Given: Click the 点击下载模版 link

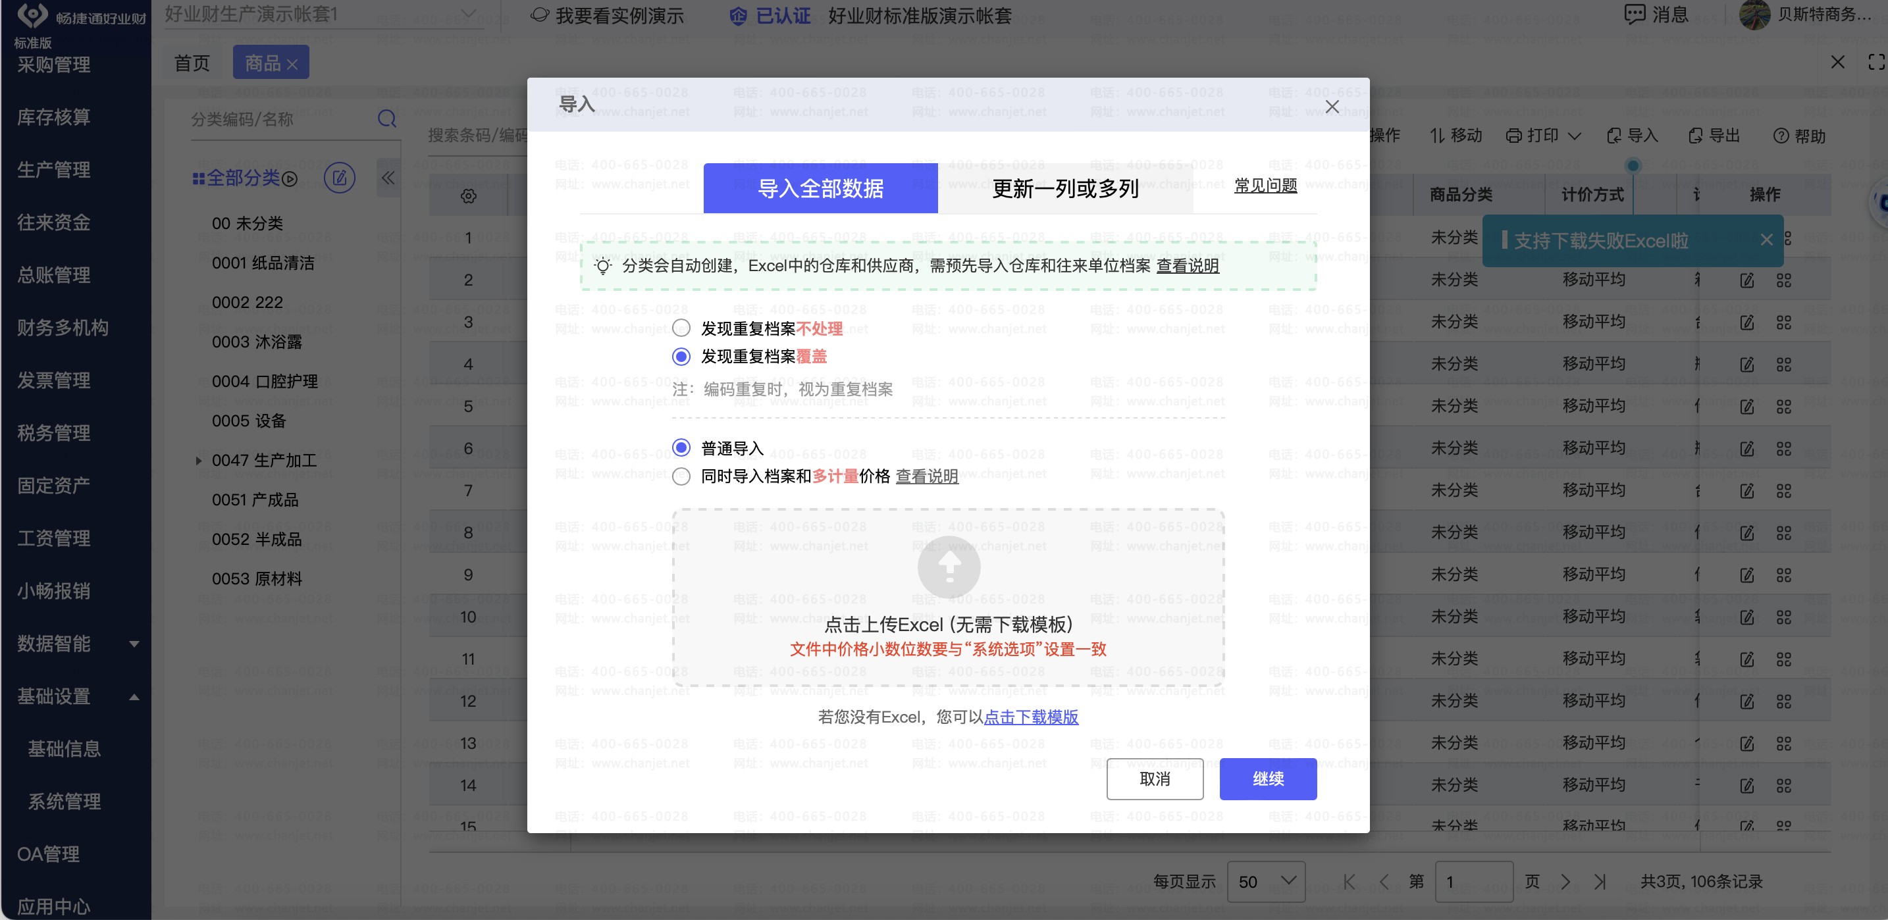Looking at the screenshot, I should point(1030,717).
